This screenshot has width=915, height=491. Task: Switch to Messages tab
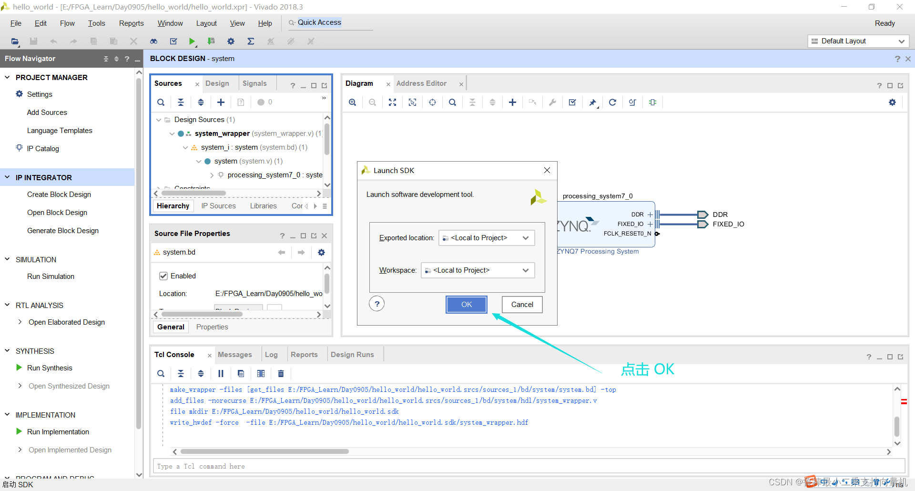point(234,355)
